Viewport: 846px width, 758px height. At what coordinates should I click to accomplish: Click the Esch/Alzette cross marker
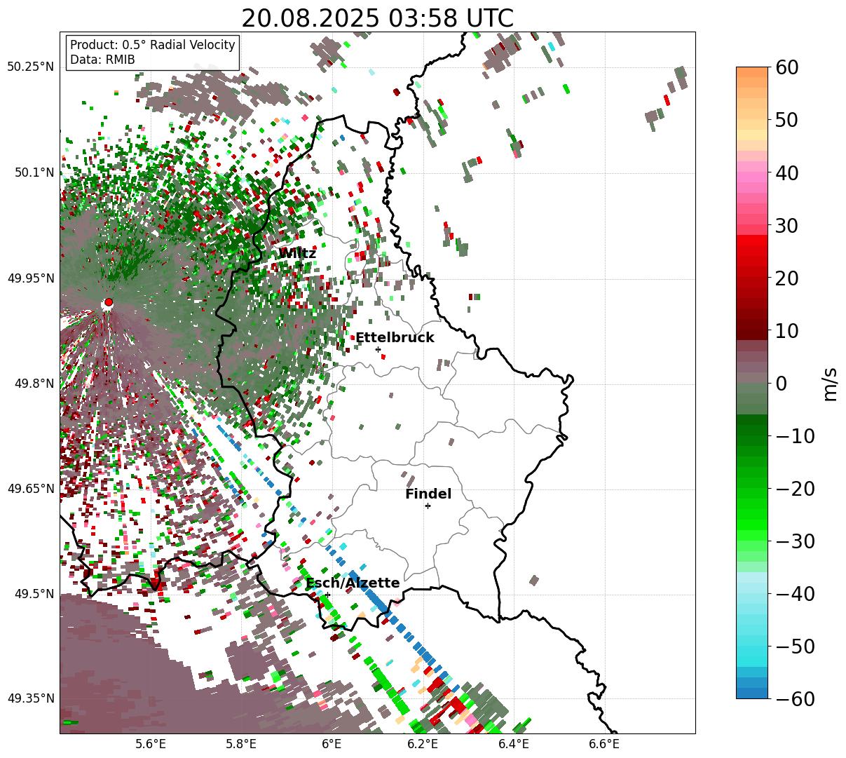(x=327, y=595)
